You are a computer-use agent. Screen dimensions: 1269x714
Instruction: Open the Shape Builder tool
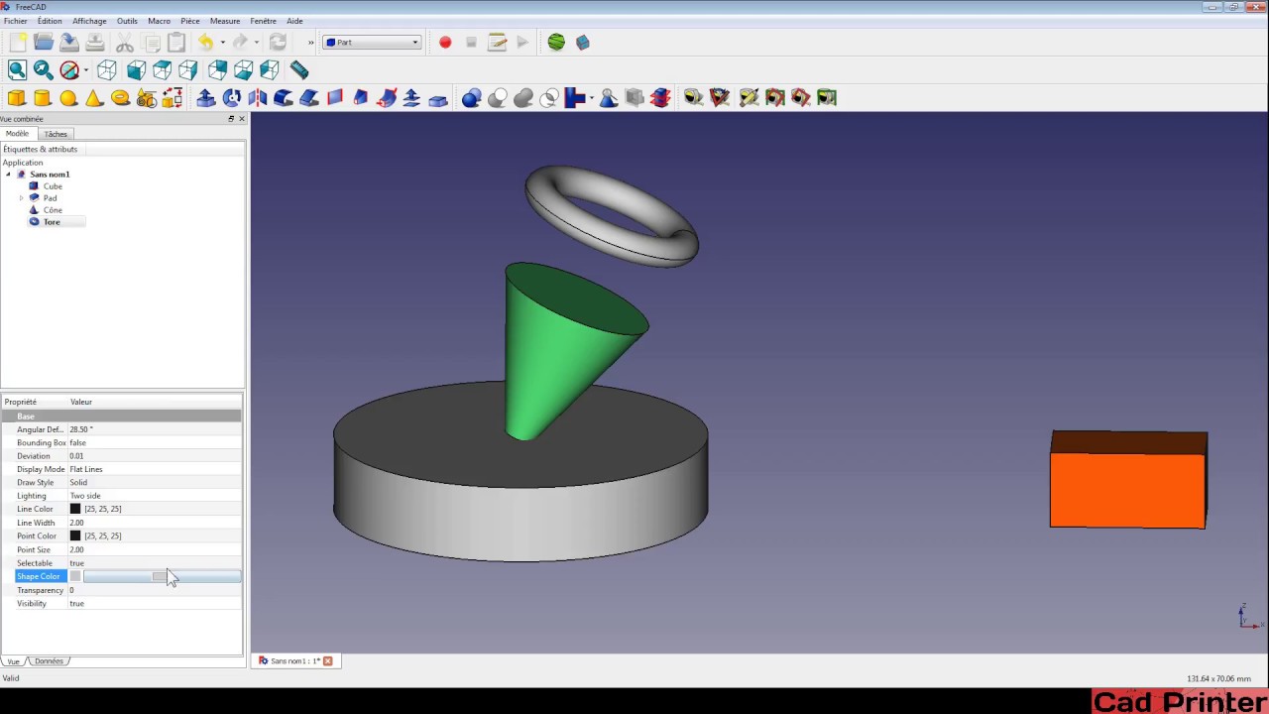click(172, 97)
